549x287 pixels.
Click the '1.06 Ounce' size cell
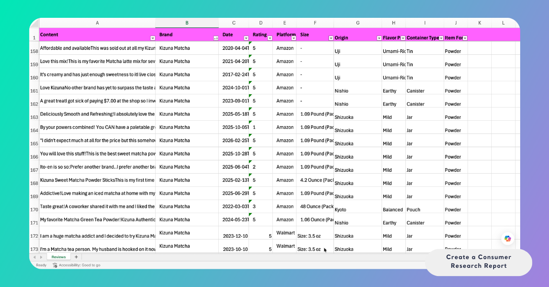click(x=315, y=220)
